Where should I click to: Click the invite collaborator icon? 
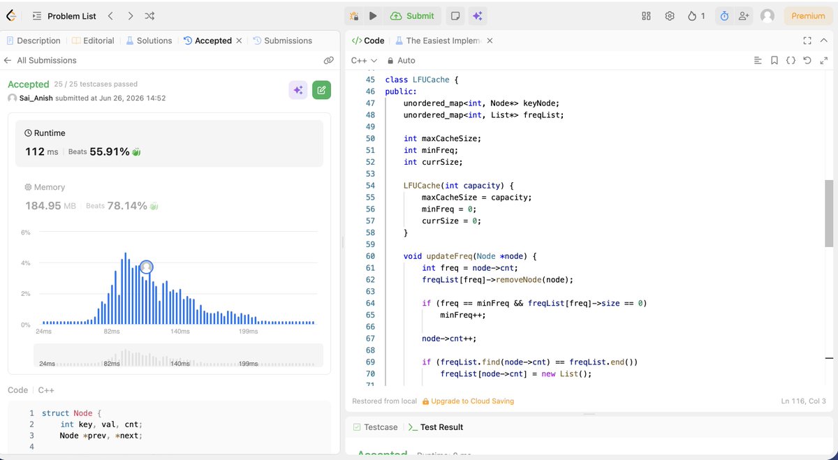tap(744, 15)
